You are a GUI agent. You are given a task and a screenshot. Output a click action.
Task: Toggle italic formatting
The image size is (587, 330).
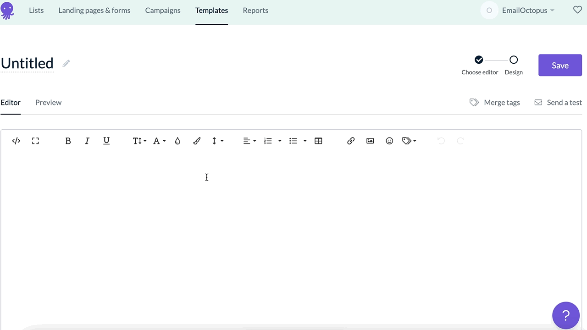[87, 141]
